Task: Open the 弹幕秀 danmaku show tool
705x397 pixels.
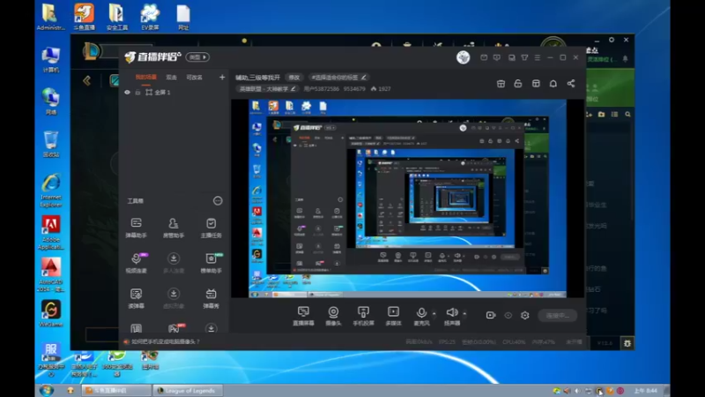Action: coord(211,298)
